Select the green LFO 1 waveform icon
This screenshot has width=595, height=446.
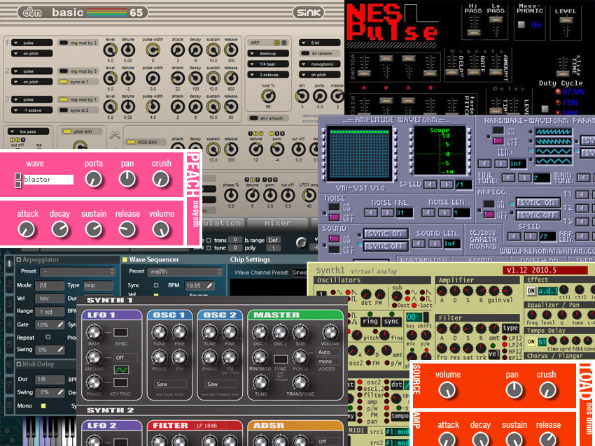(x=121, y=371)
